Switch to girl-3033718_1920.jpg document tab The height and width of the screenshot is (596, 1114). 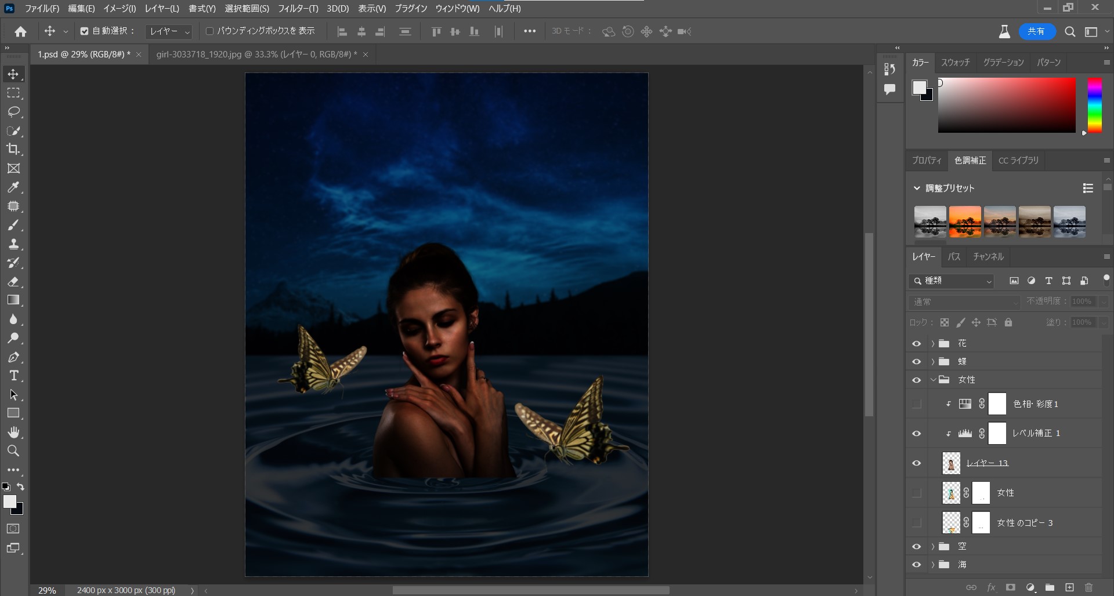256,54
